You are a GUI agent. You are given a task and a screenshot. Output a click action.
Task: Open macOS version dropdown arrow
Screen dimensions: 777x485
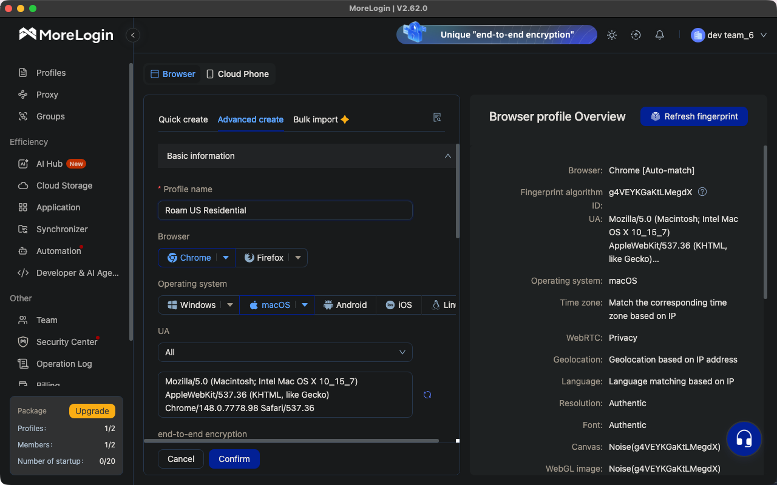[x=305, y=305]
